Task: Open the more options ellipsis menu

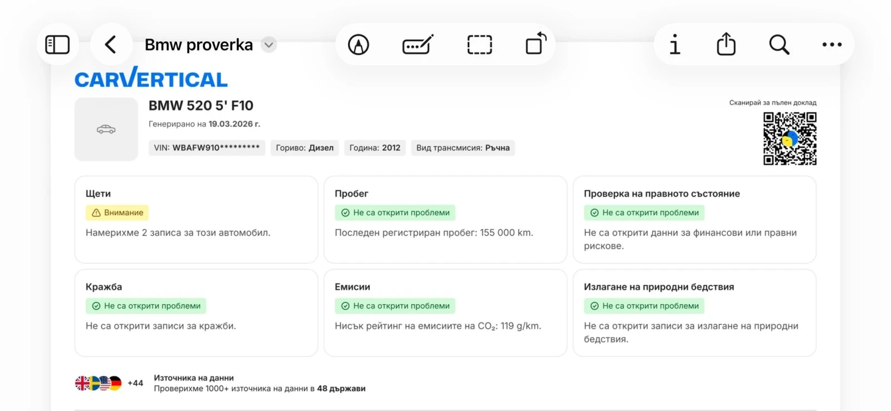Action: pos(832,44)
